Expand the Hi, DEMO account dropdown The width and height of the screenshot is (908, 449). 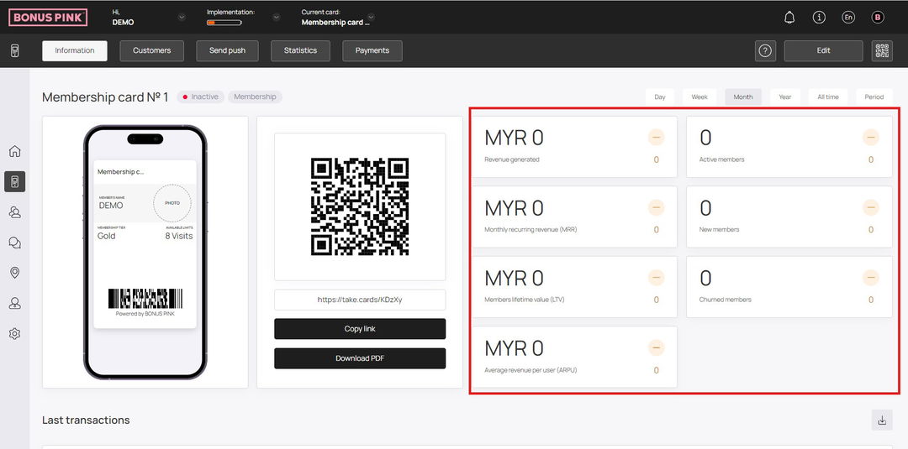point(182,18)
